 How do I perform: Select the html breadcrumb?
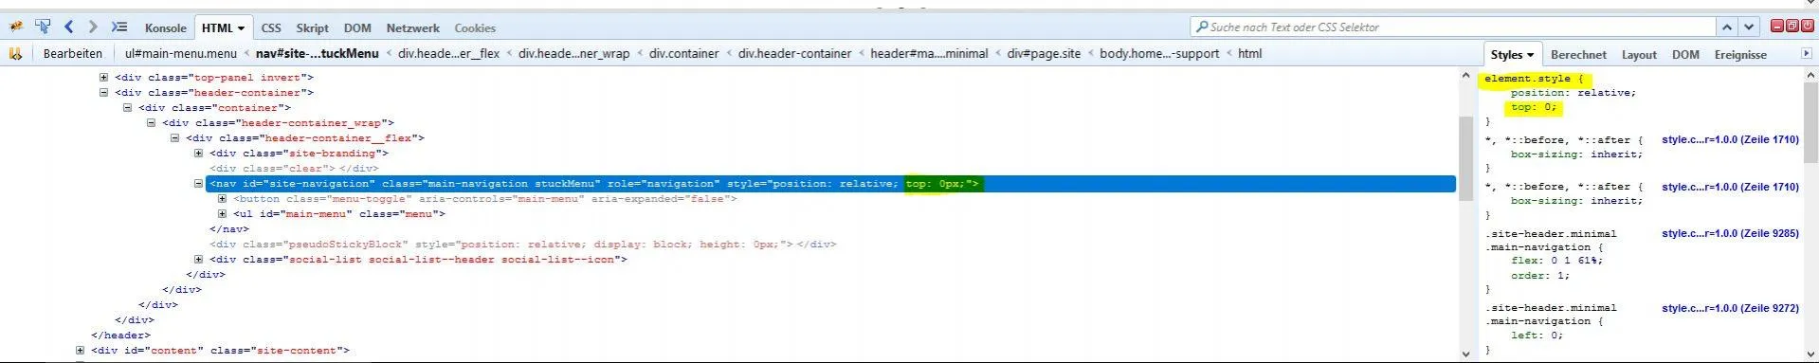click(x=1249, y=53)
